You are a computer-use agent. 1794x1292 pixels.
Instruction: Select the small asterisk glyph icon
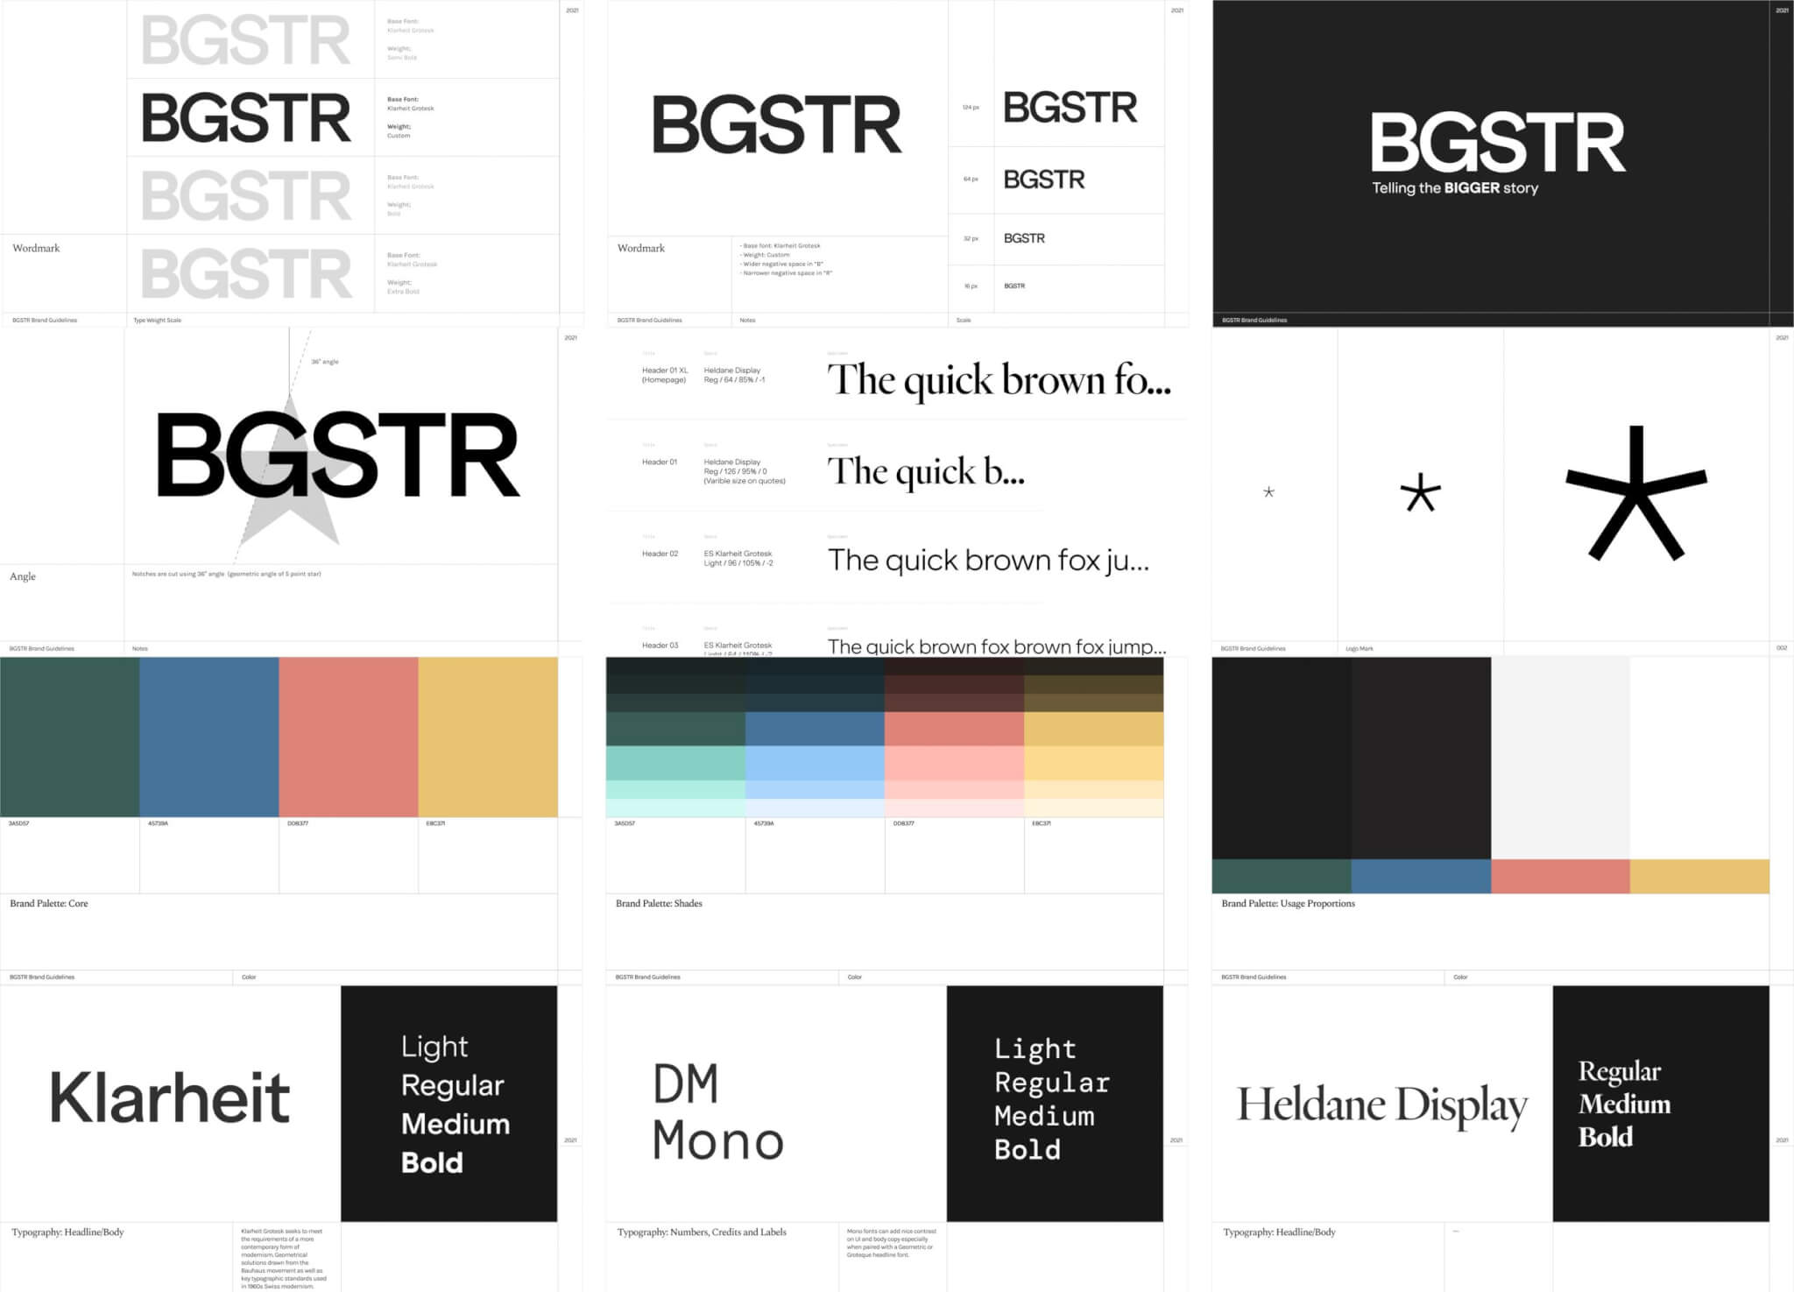tap(1269, 491)
